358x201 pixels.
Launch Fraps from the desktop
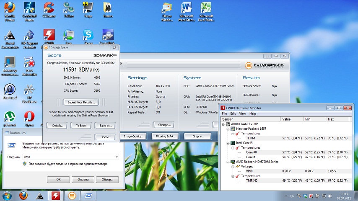pyautogui.click(x=88, y=10)
